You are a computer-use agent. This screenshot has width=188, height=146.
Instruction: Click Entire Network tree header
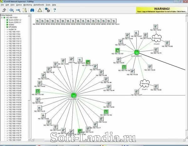[x=6, y=15]
